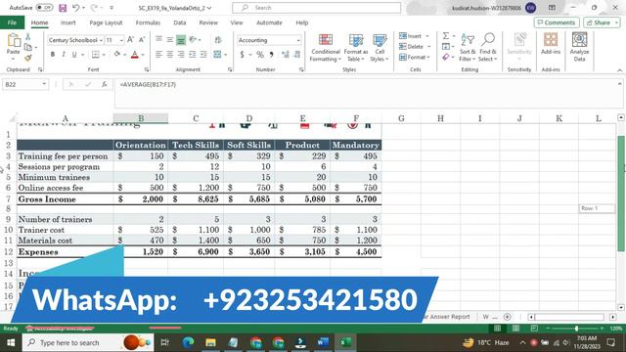The image size is (626, 352).
Task: Click Merge & Center icon
Action: point(217,55)
